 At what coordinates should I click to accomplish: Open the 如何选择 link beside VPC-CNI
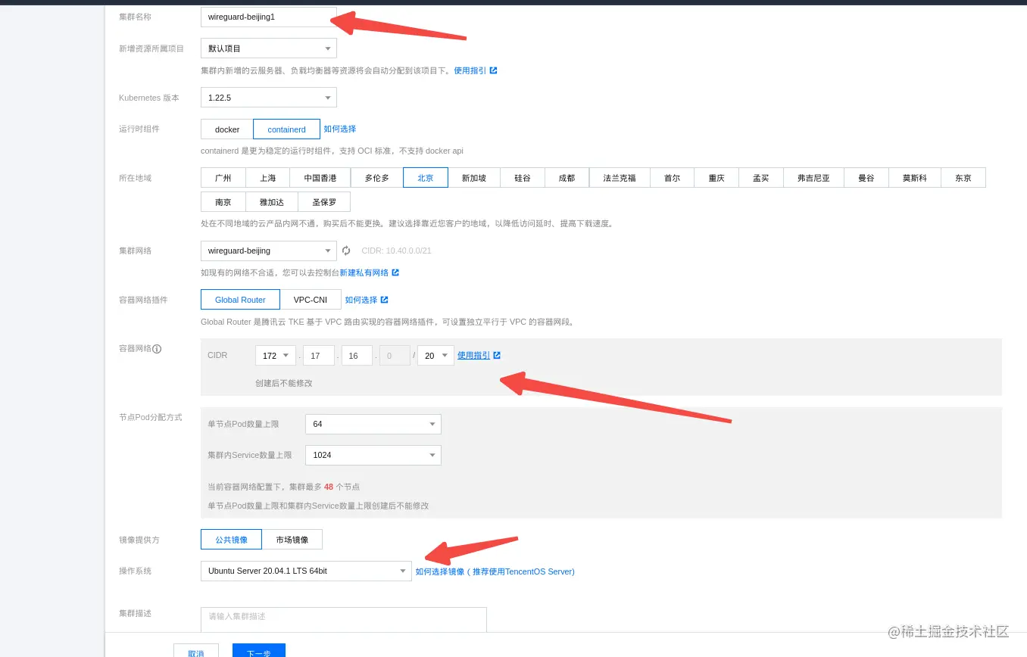click(361, 300)
